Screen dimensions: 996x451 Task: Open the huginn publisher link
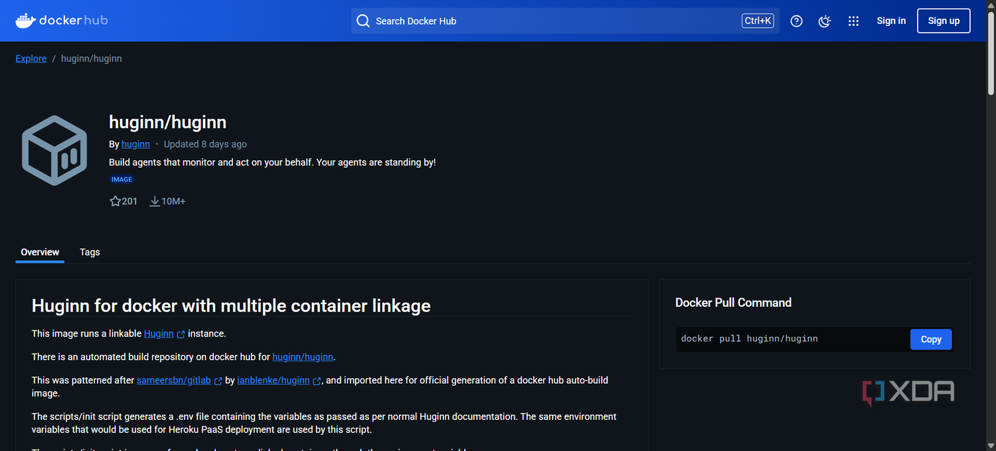point(135,144)
